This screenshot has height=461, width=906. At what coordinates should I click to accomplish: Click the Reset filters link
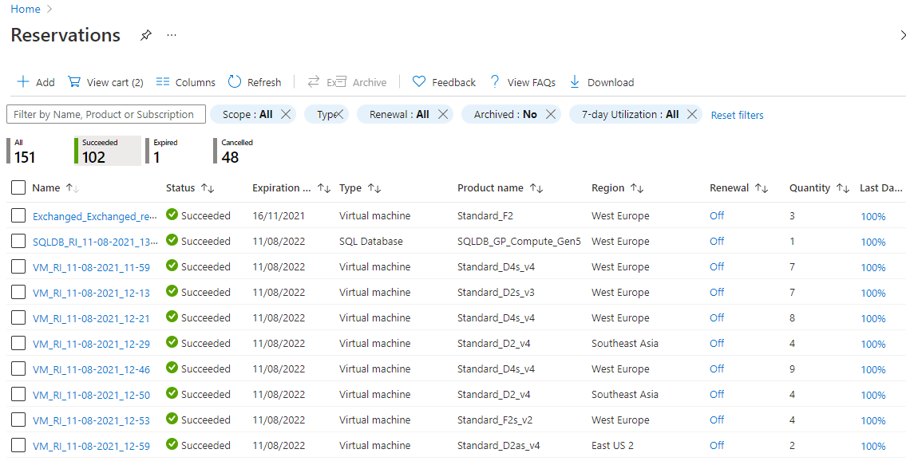click(x=737, y=114)
